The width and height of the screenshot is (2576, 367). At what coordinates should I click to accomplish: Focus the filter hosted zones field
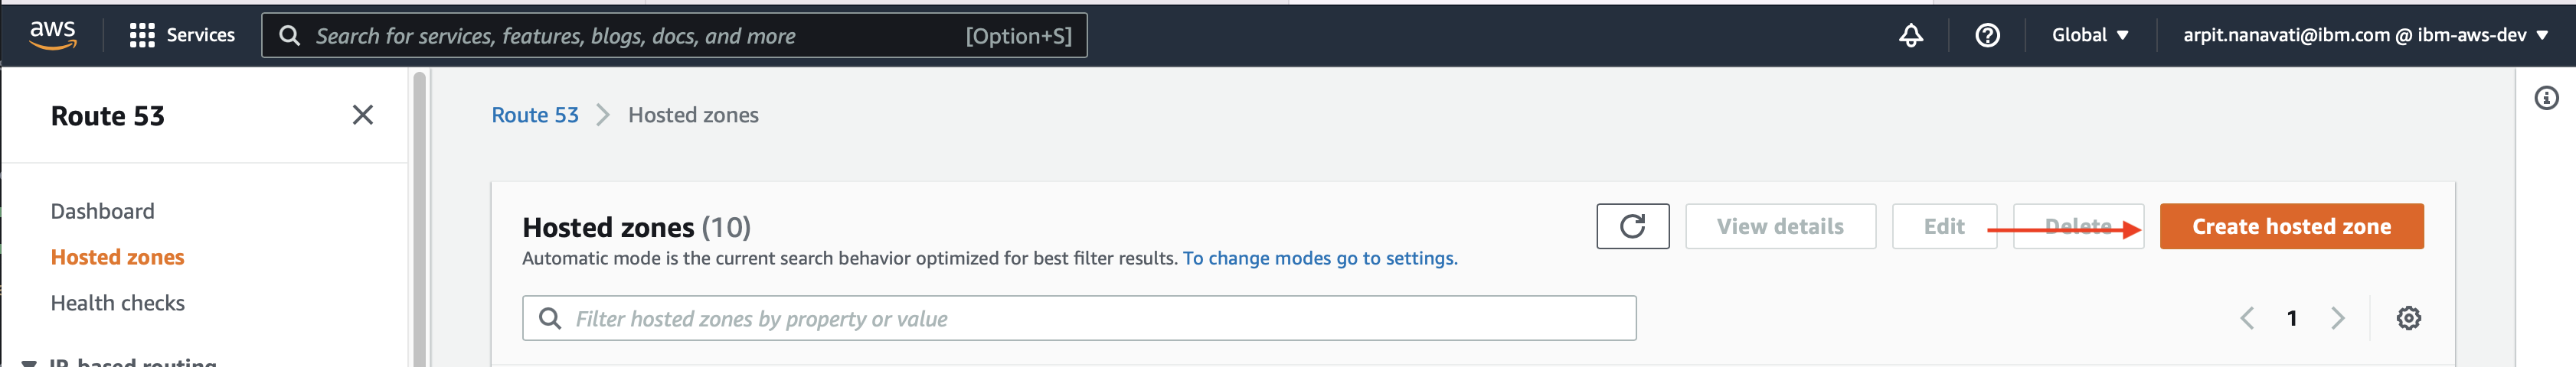coord(1079,318)
